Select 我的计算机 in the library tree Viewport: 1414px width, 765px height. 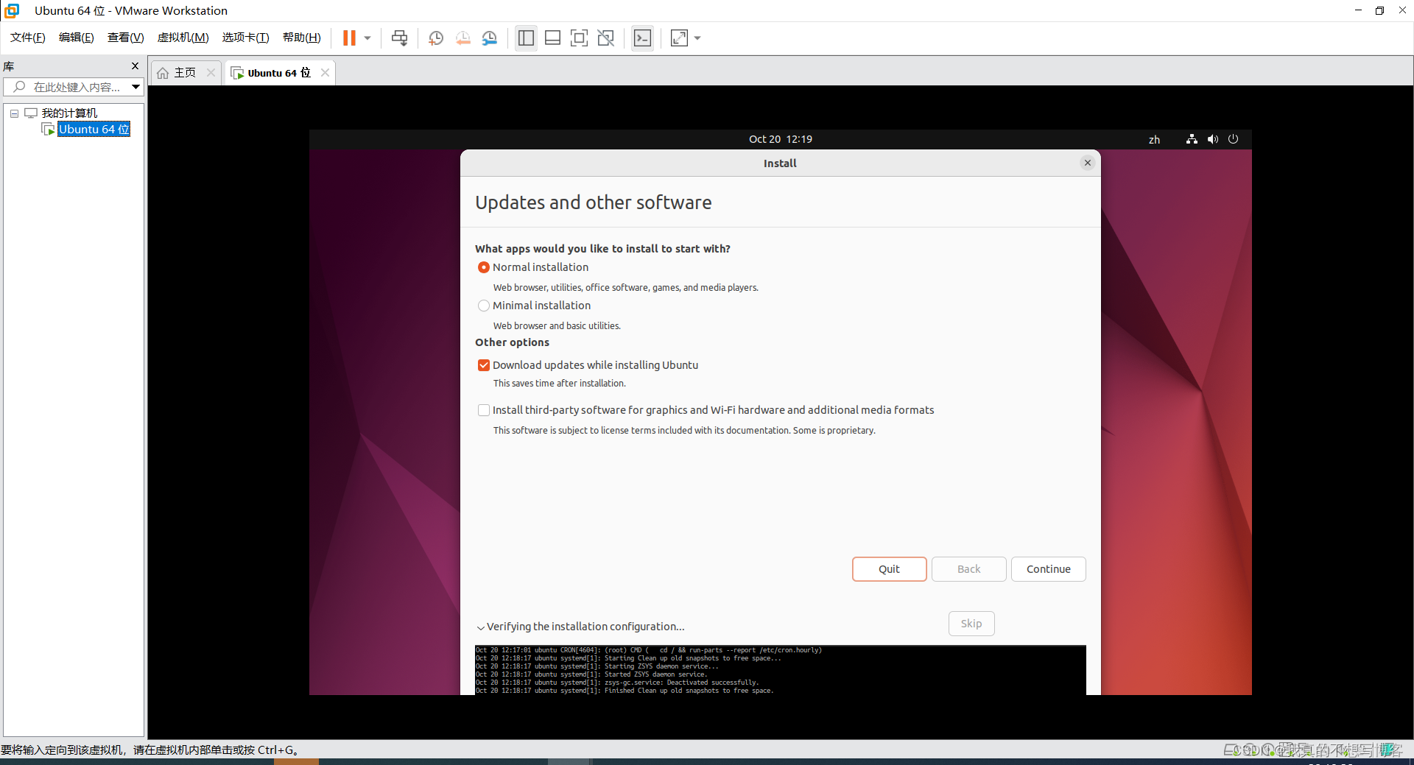69,113
